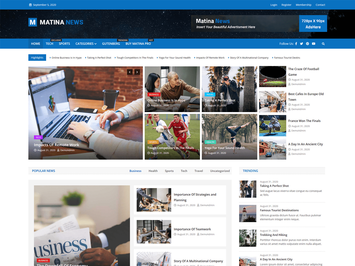Expand the Categories dropdown menu
This screenshot has width=355, height=266.
(x=86, y=43)
